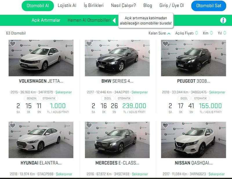This screenshot has width=232, height=179.
Task: Favorite the BMW Series 4 with heart icon
Action: (x=89, y=44)
